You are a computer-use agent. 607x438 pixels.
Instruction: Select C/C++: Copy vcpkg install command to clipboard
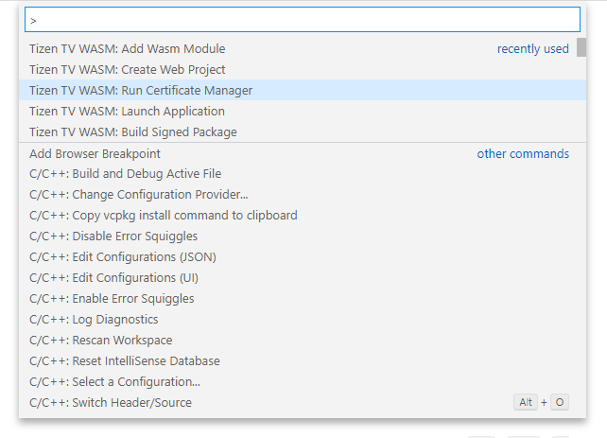pyautogui.click(x=303, y=216)
